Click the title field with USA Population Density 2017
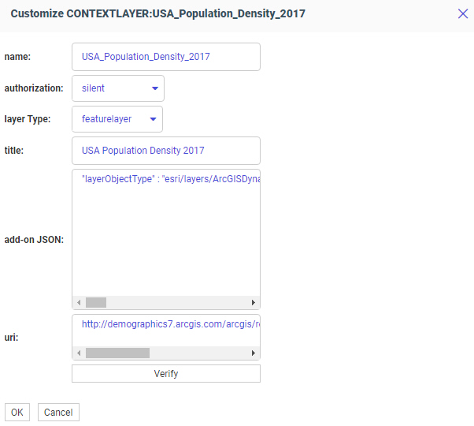 pos(166,151)
